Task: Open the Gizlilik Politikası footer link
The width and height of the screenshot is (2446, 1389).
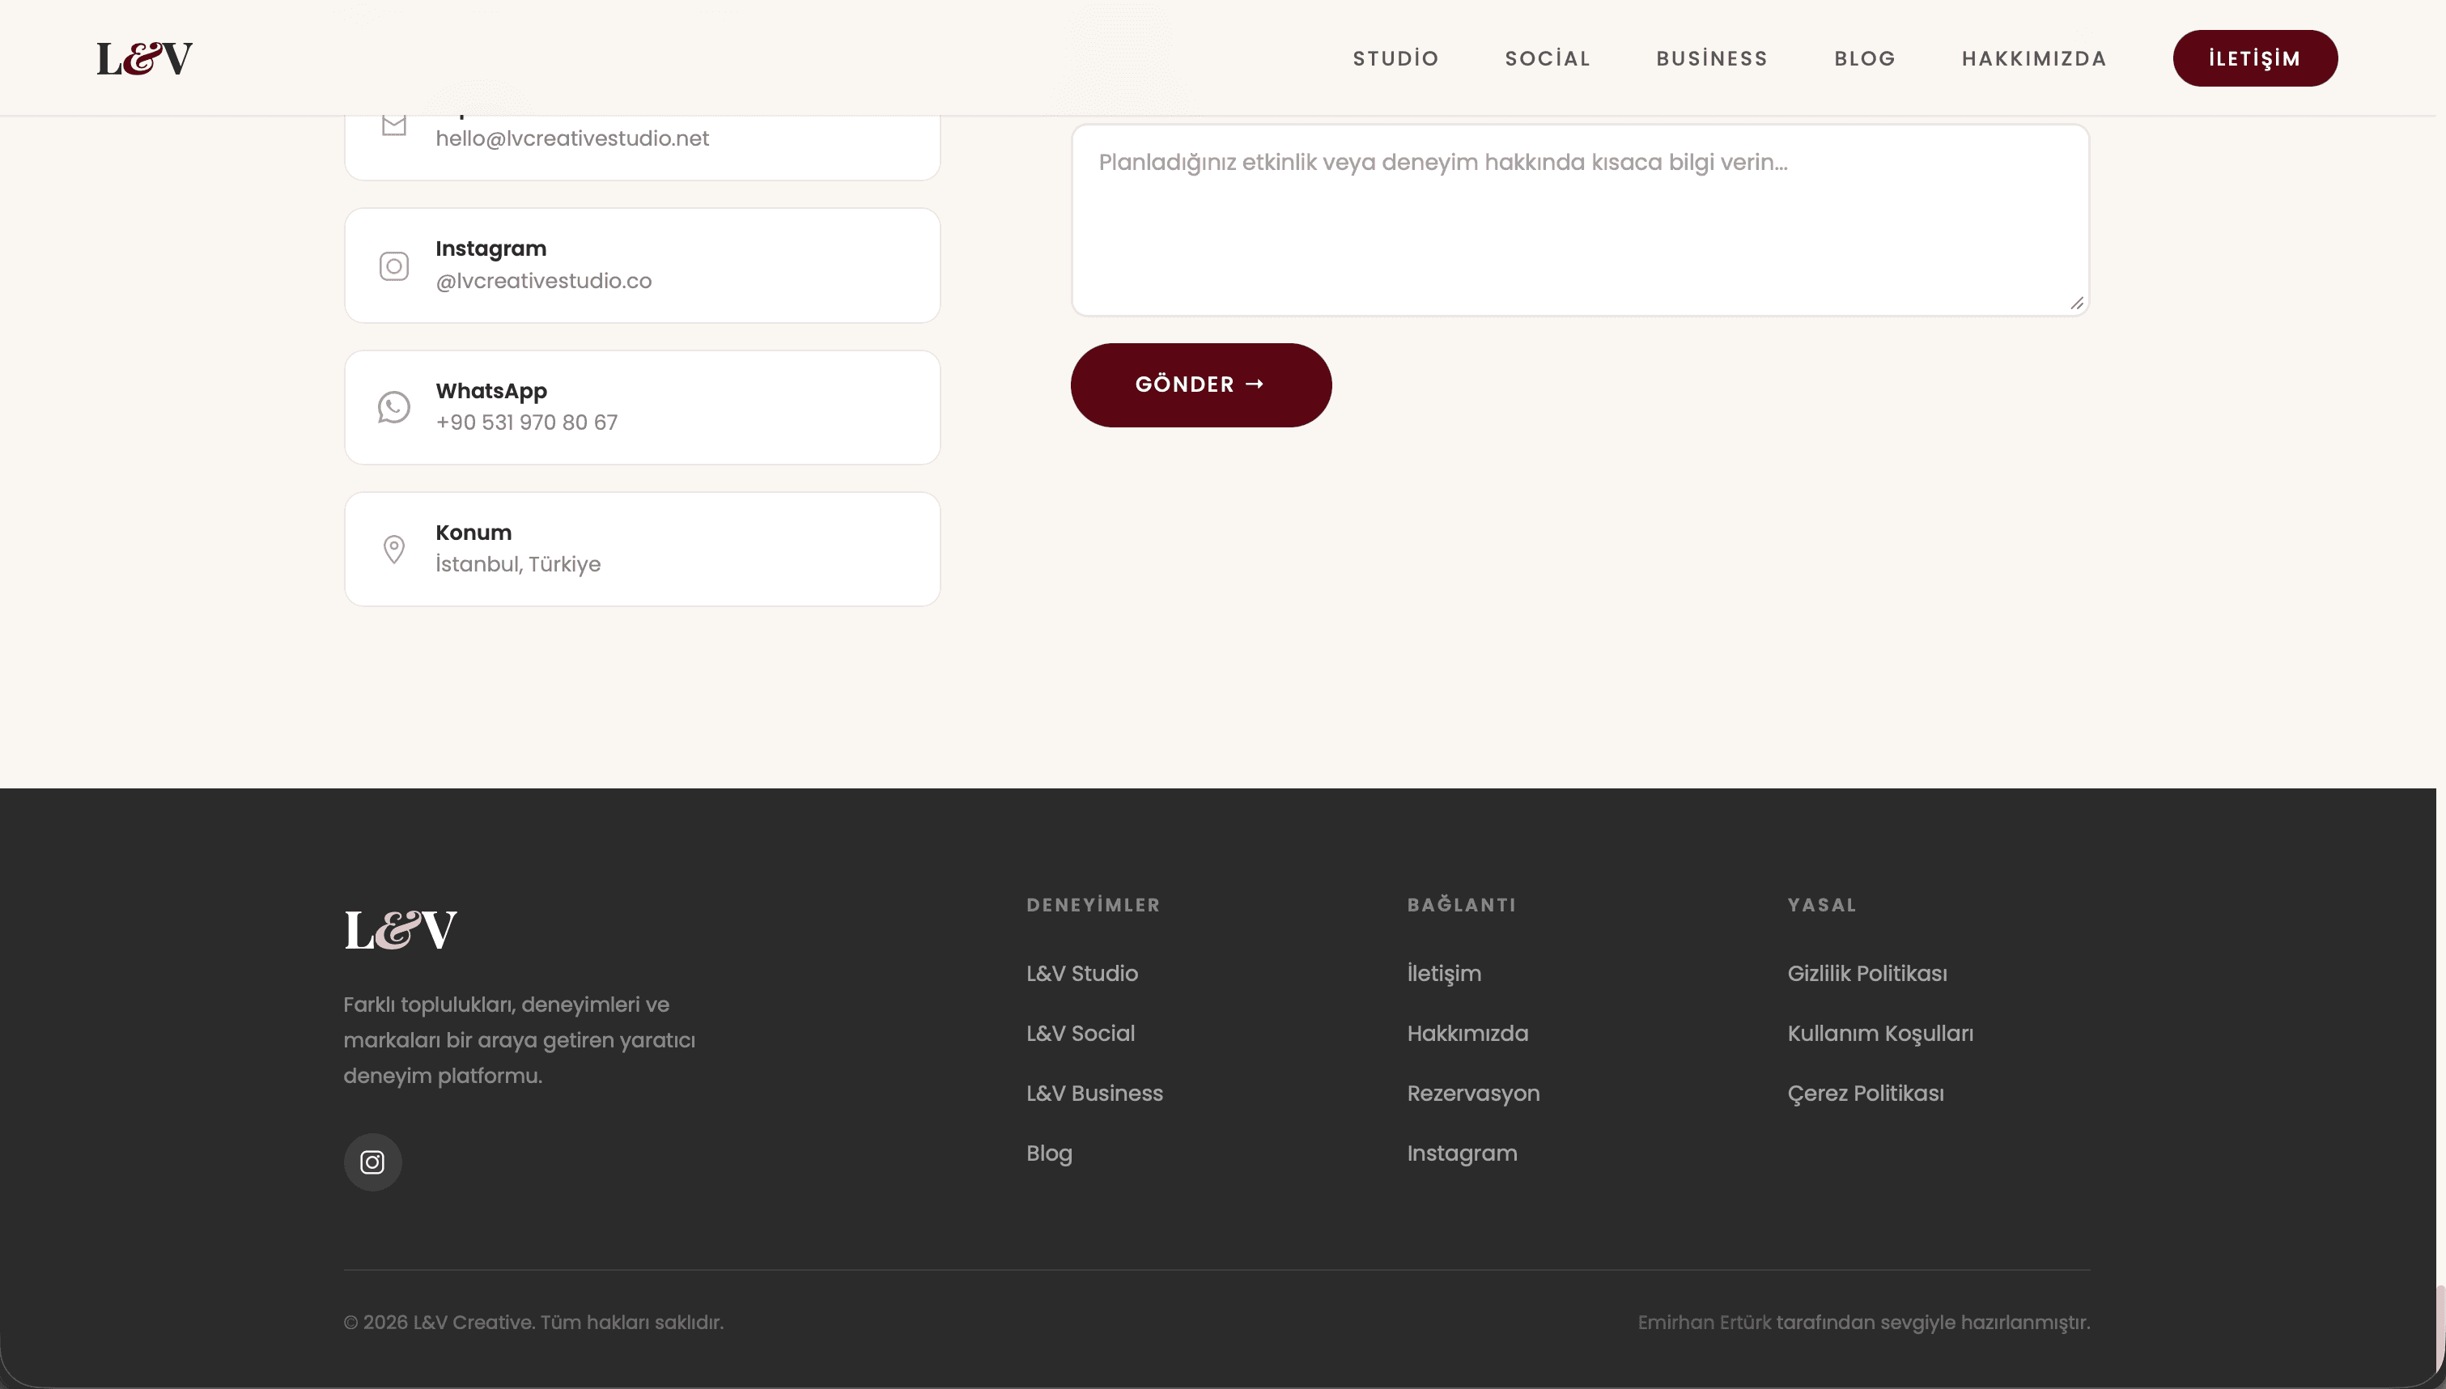Action: pyautogui.click(x=1866, y=973)
